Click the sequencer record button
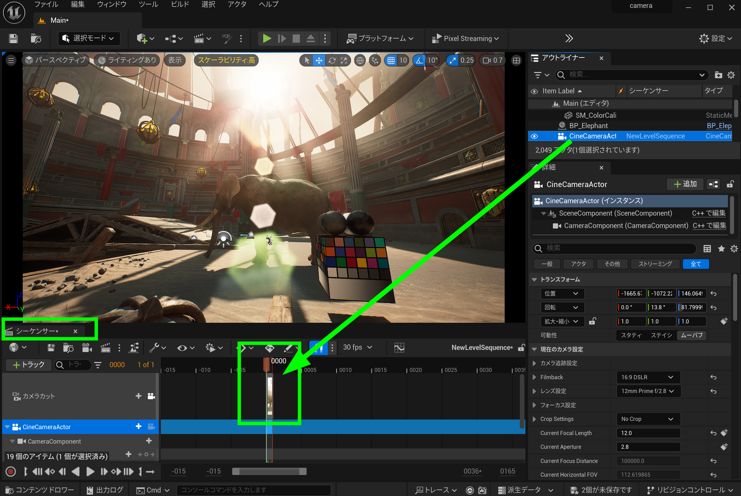 click(11, 471)
